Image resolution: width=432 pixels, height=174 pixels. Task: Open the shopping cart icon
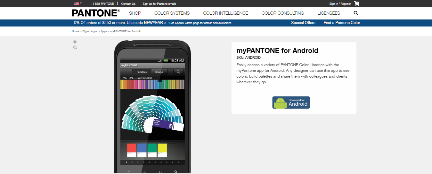[x=357, y=4]
